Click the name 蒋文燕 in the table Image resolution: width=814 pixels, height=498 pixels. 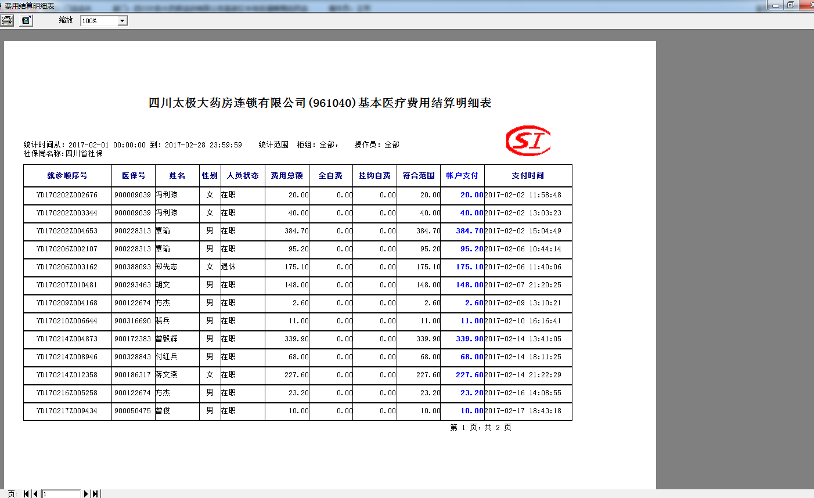pos(167,375)
